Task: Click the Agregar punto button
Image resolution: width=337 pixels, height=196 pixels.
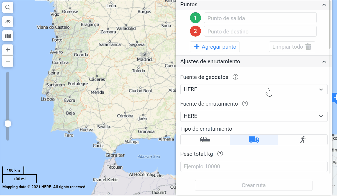Action: coord(215,47)
